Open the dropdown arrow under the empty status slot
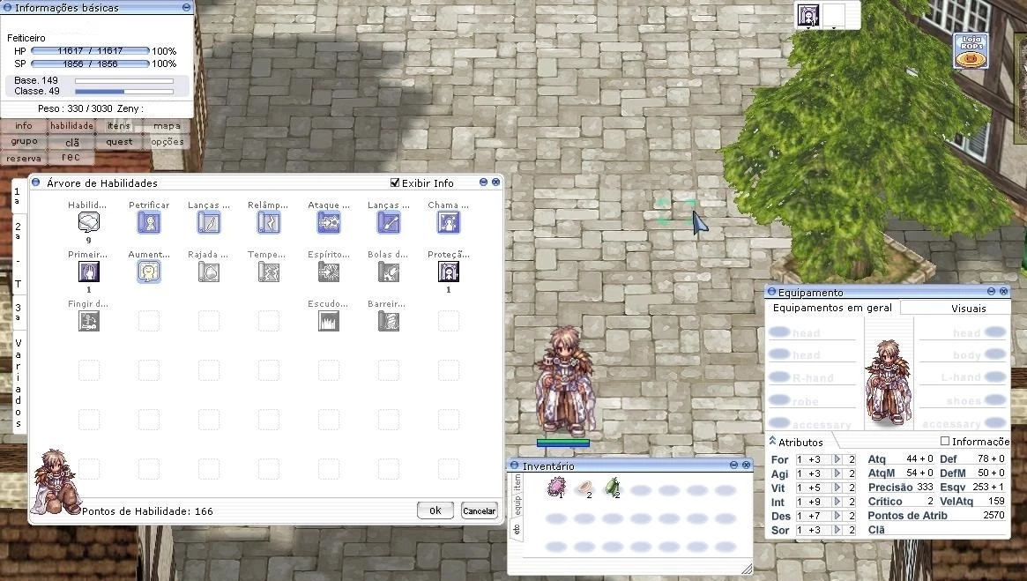 click(833, 28)
